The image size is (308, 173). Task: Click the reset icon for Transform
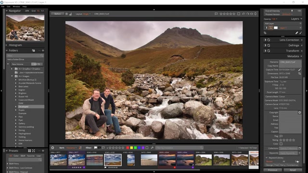point(269,51)
